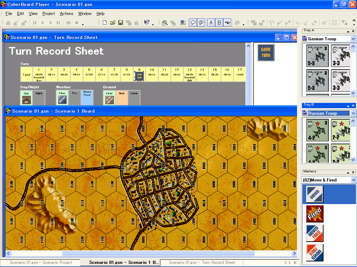Switch to Scenario Project tab
Image resolution: width=357 pixels, height=267 pixels.
(x=41, y=262)
